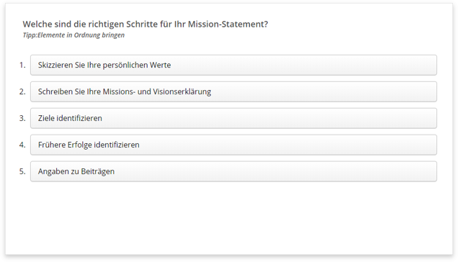
Task: Click the number label '4.'
Action: click(x=22, y=145)
